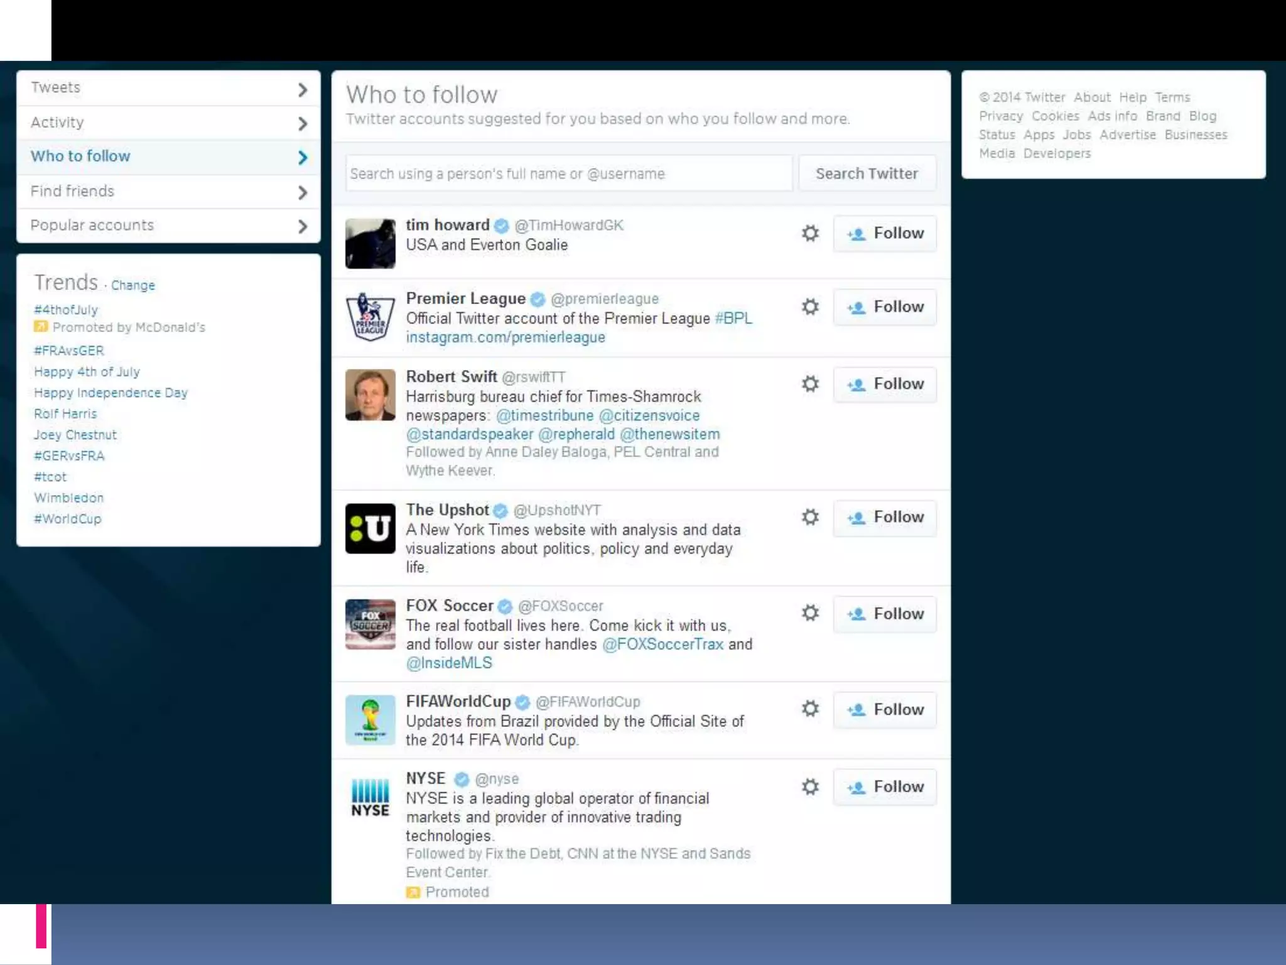Open FIFAWorldCup avatar

(x=370, y=720)
